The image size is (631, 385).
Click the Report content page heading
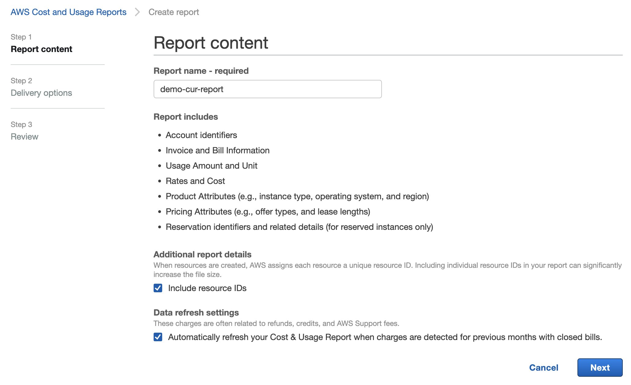(x=211, y=43)
